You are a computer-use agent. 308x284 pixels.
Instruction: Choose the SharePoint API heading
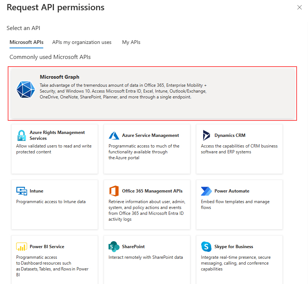(133, 247)
